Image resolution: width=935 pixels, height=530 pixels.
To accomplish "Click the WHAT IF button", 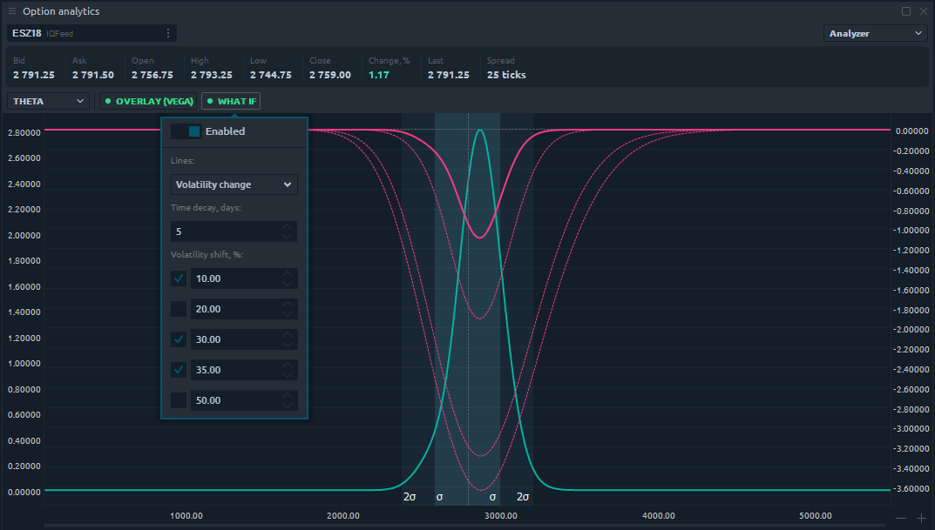I will [231, 101].
